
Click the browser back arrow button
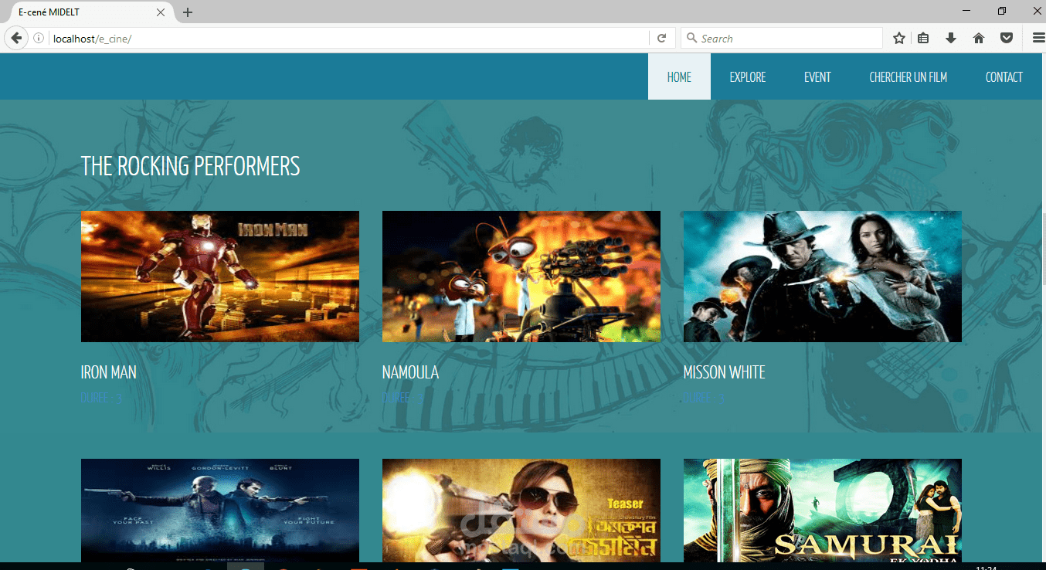click(x=15, y=38)
